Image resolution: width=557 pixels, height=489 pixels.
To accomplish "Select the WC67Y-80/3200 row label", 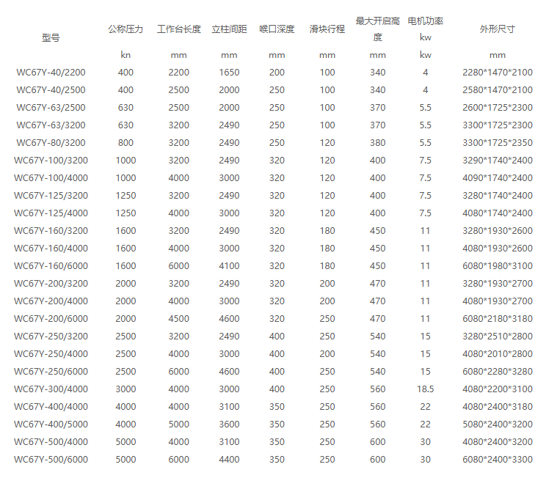I will point(51,143).
